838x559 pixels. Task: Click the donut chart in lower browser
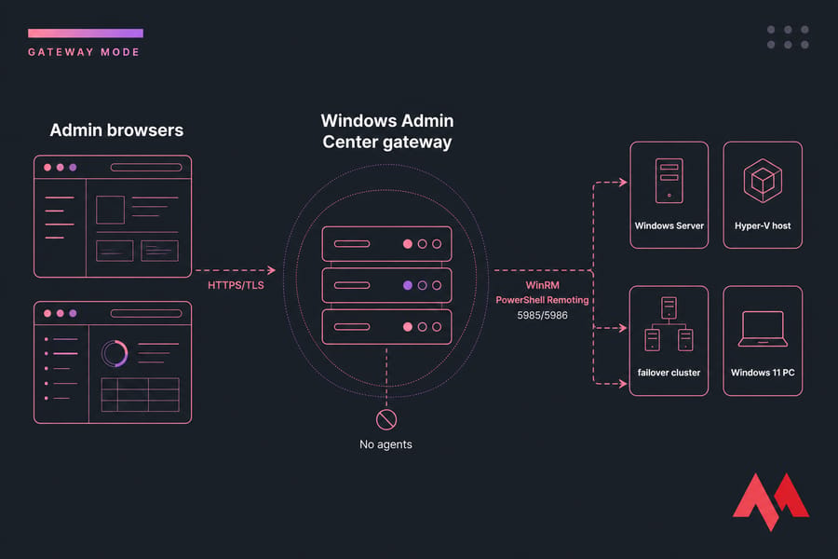[x=115, y=354]
